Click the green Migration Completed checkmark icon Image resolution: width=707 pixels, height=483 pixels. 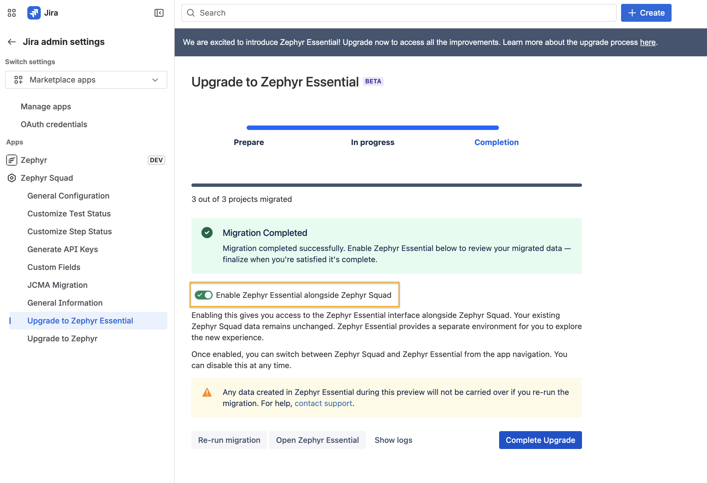(207, 233)
